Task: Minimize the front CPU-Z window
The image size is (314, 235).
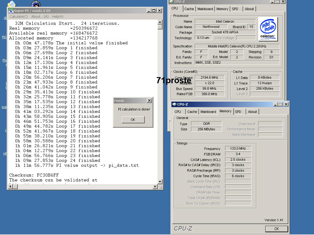Action: (x=275, y=104)
